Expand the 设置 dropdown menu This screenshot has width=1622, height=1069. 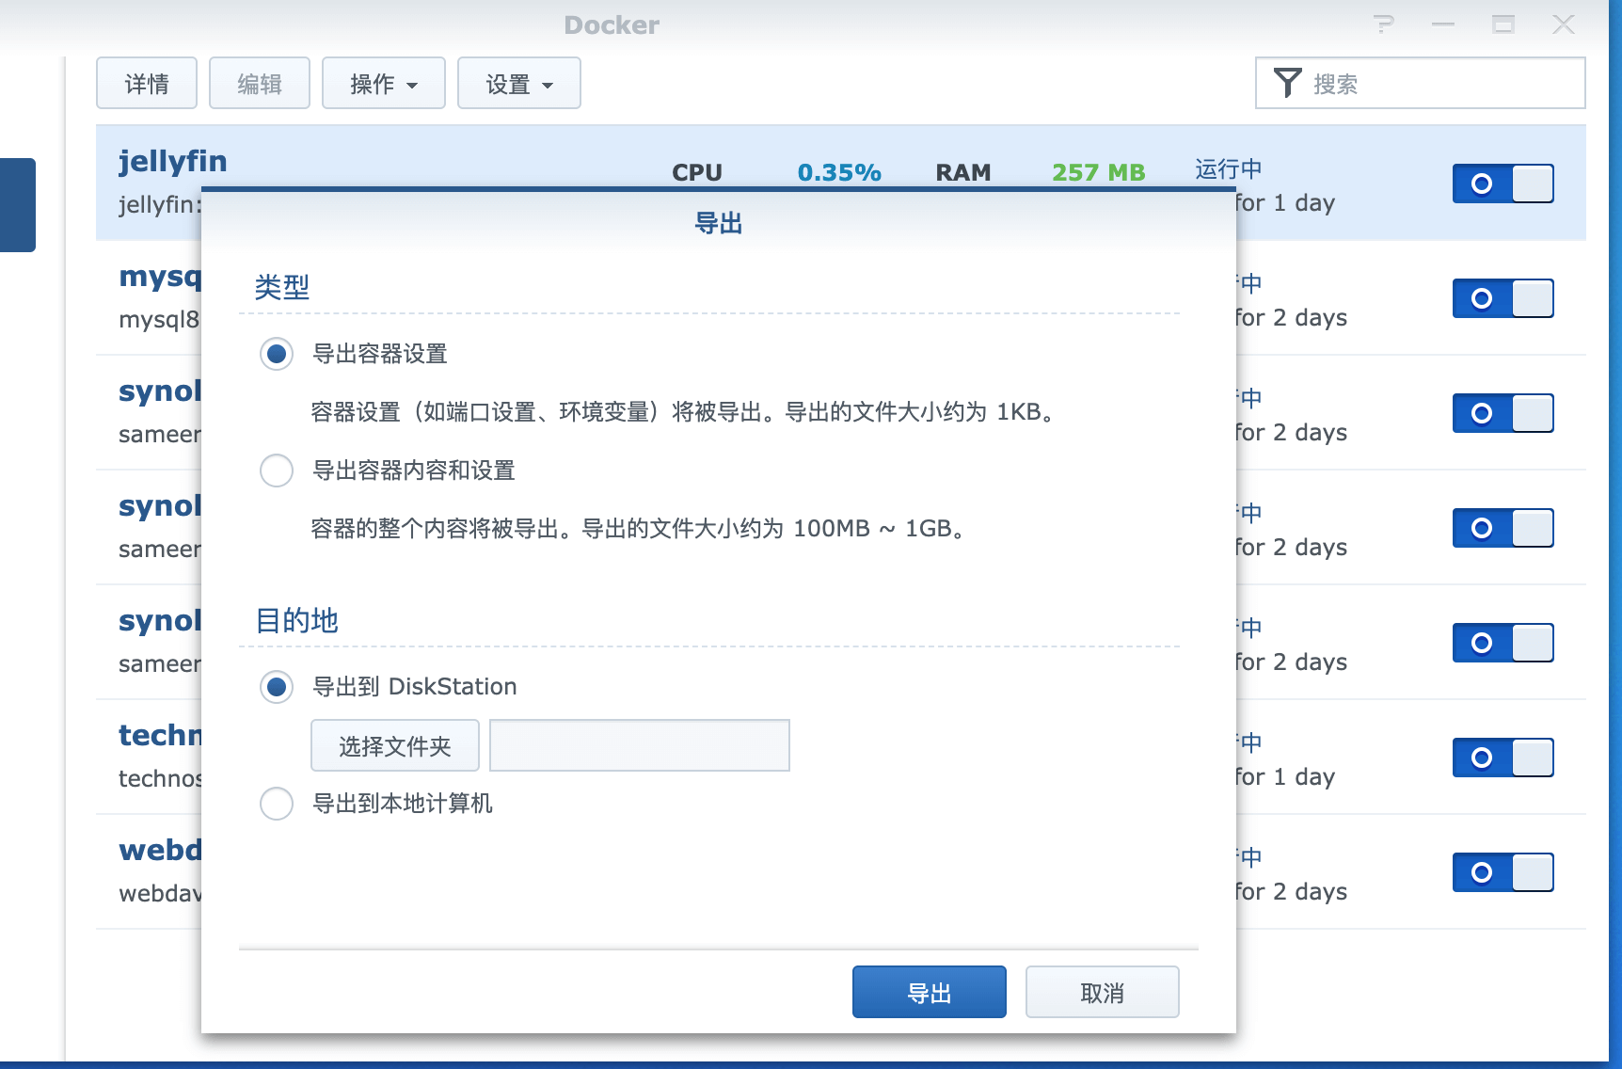(x=518, y=84)
